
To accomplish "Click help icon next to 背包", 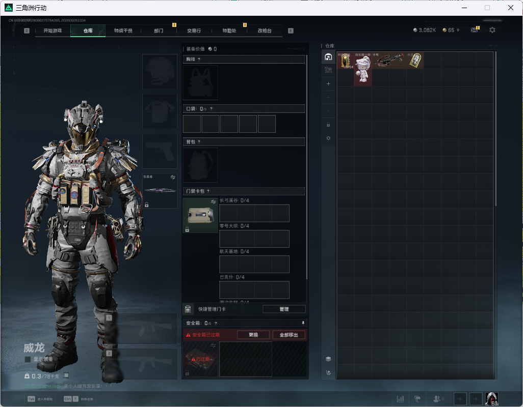I will pos(199,142).
